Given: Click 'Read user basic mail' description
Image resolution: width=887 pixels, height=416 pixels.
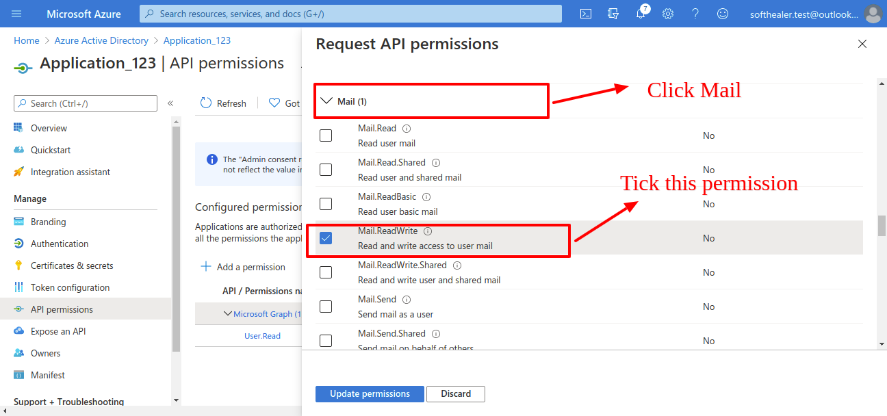Looking at the screenshot, I should [x=398, y=211].
